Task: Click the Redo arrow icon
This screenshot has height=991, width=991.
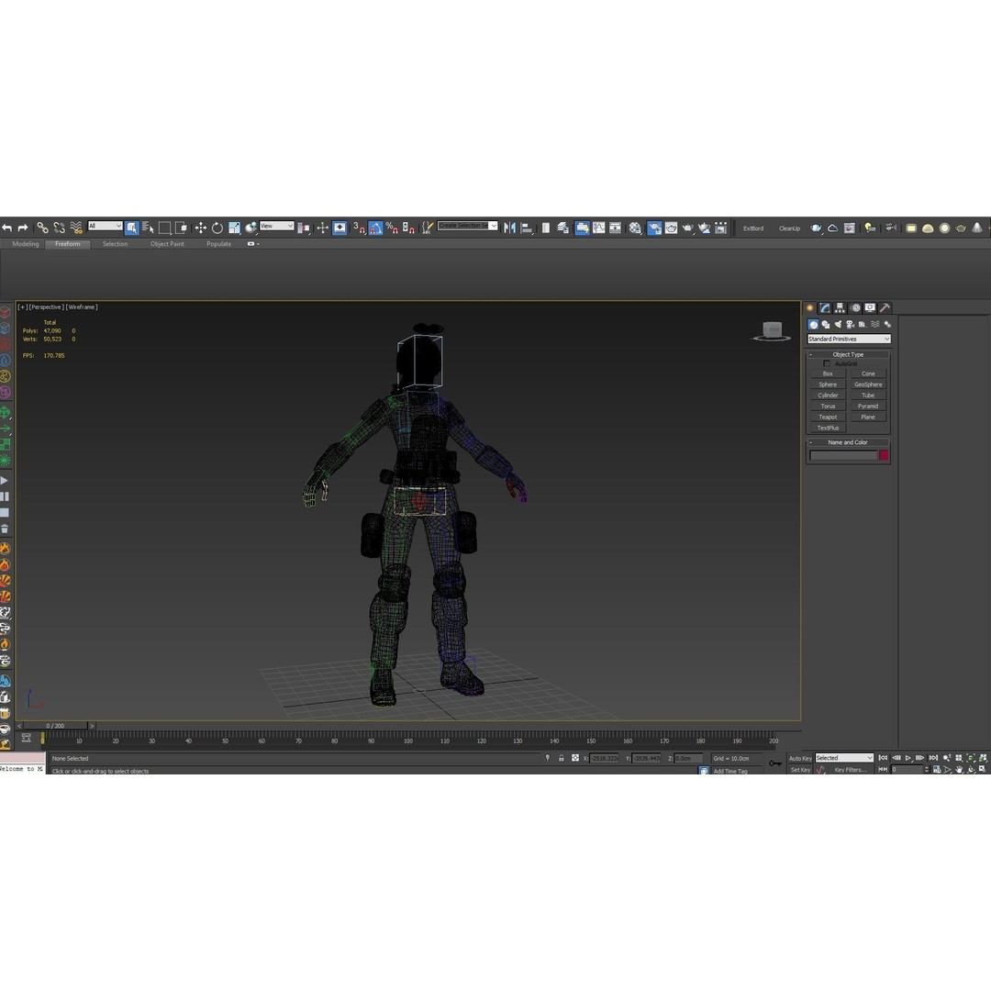Action: point(23,228)
